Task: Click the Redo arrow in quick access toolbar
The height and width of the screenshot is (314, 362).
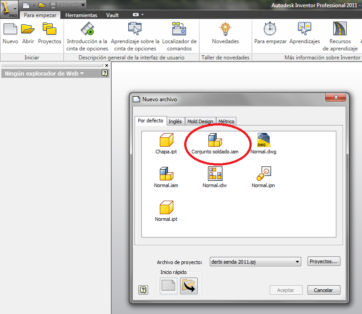Action: [74, 5]
